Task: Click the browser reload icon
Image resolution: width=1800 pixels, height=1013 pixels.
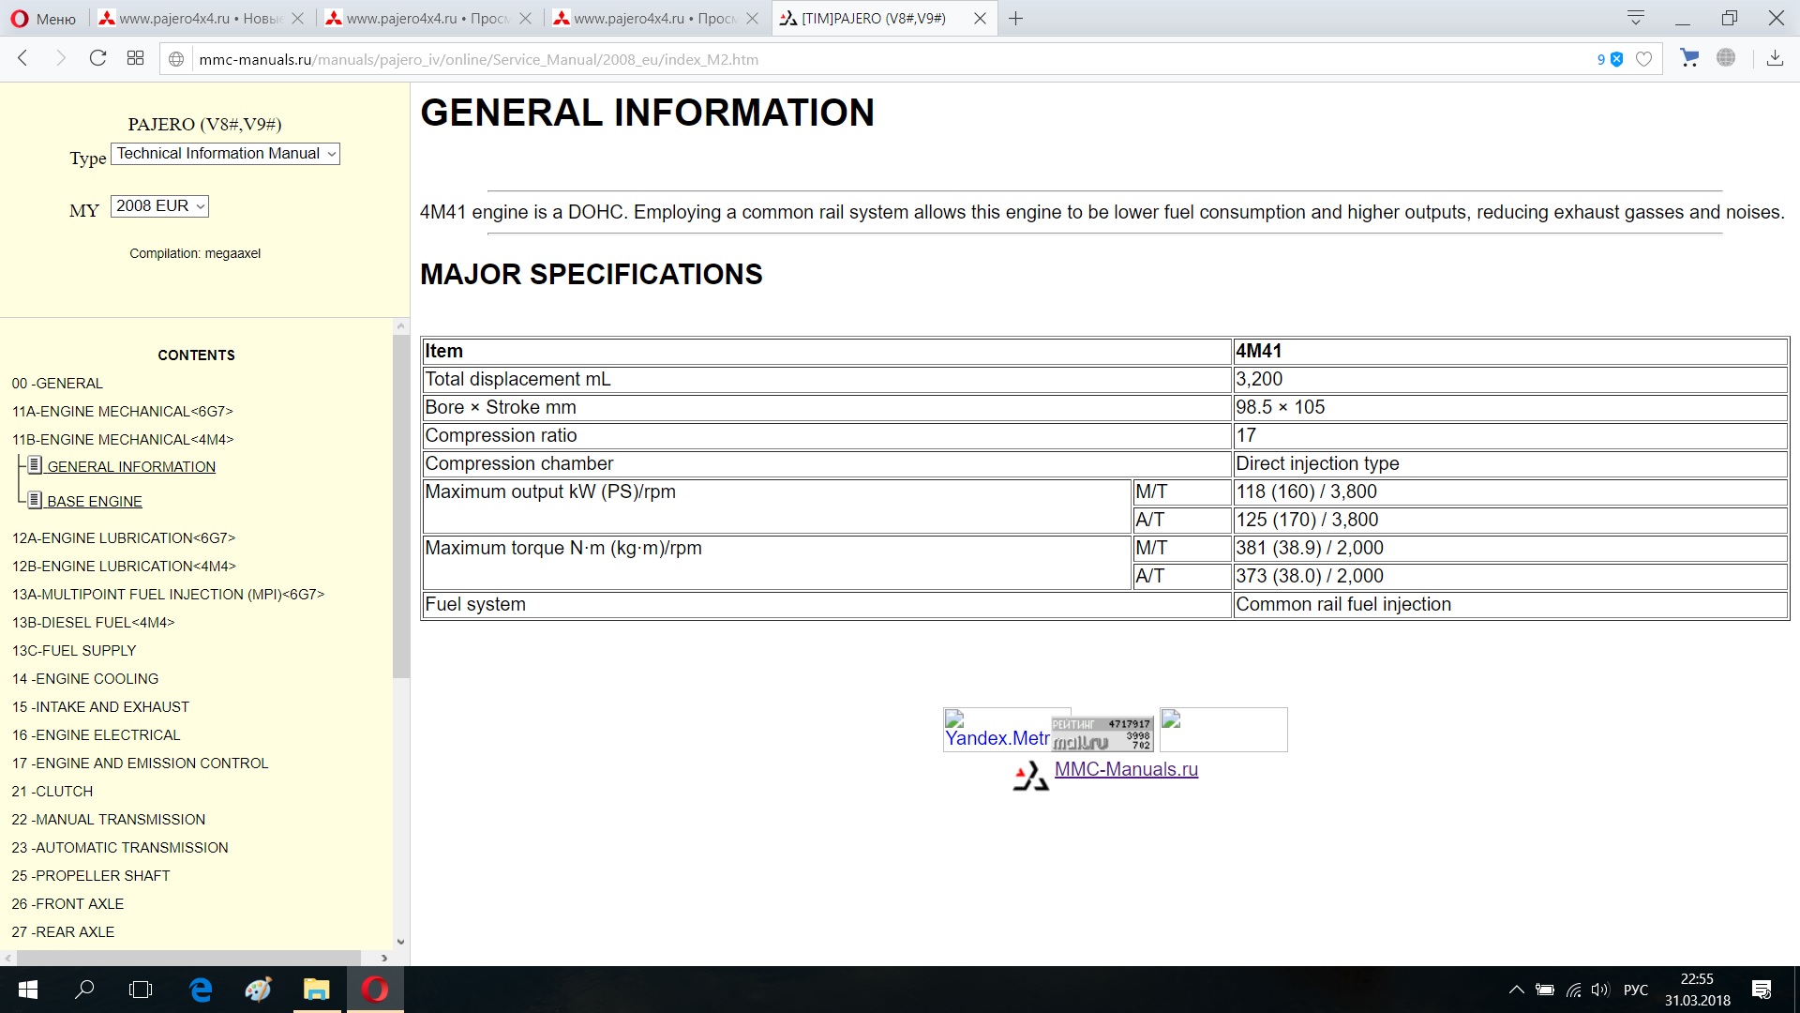Action: click(x=97, y=58)
